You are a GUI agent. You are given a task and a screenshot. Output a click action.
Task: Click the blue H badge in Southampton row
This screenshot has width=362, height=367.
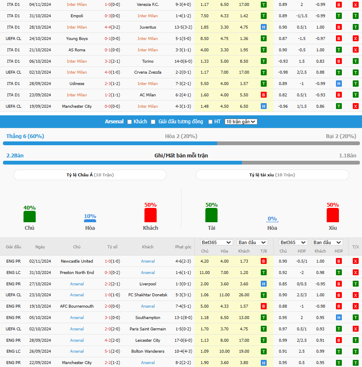tap(338, 318)
